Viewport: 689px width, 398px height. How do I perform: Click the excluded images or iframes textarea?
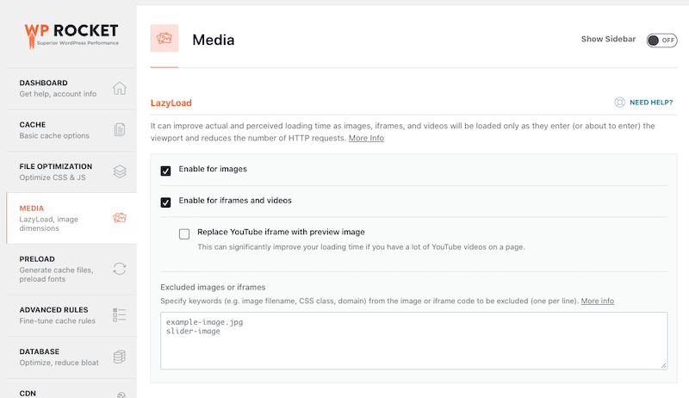point(414,340)
